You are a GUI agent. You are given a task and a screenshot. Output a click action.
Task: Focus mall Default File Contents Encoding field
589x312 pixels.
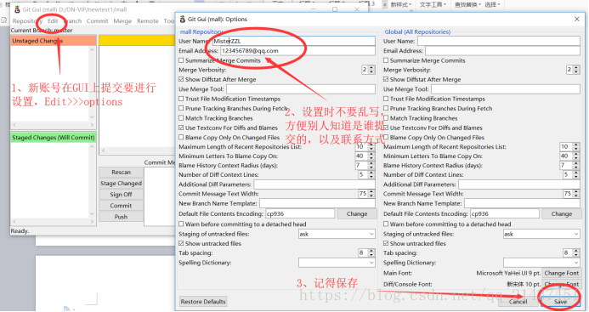click(300, 214)
